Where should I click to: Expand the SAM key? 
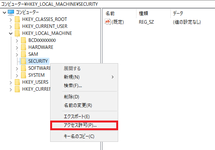[x=17, y=55]
